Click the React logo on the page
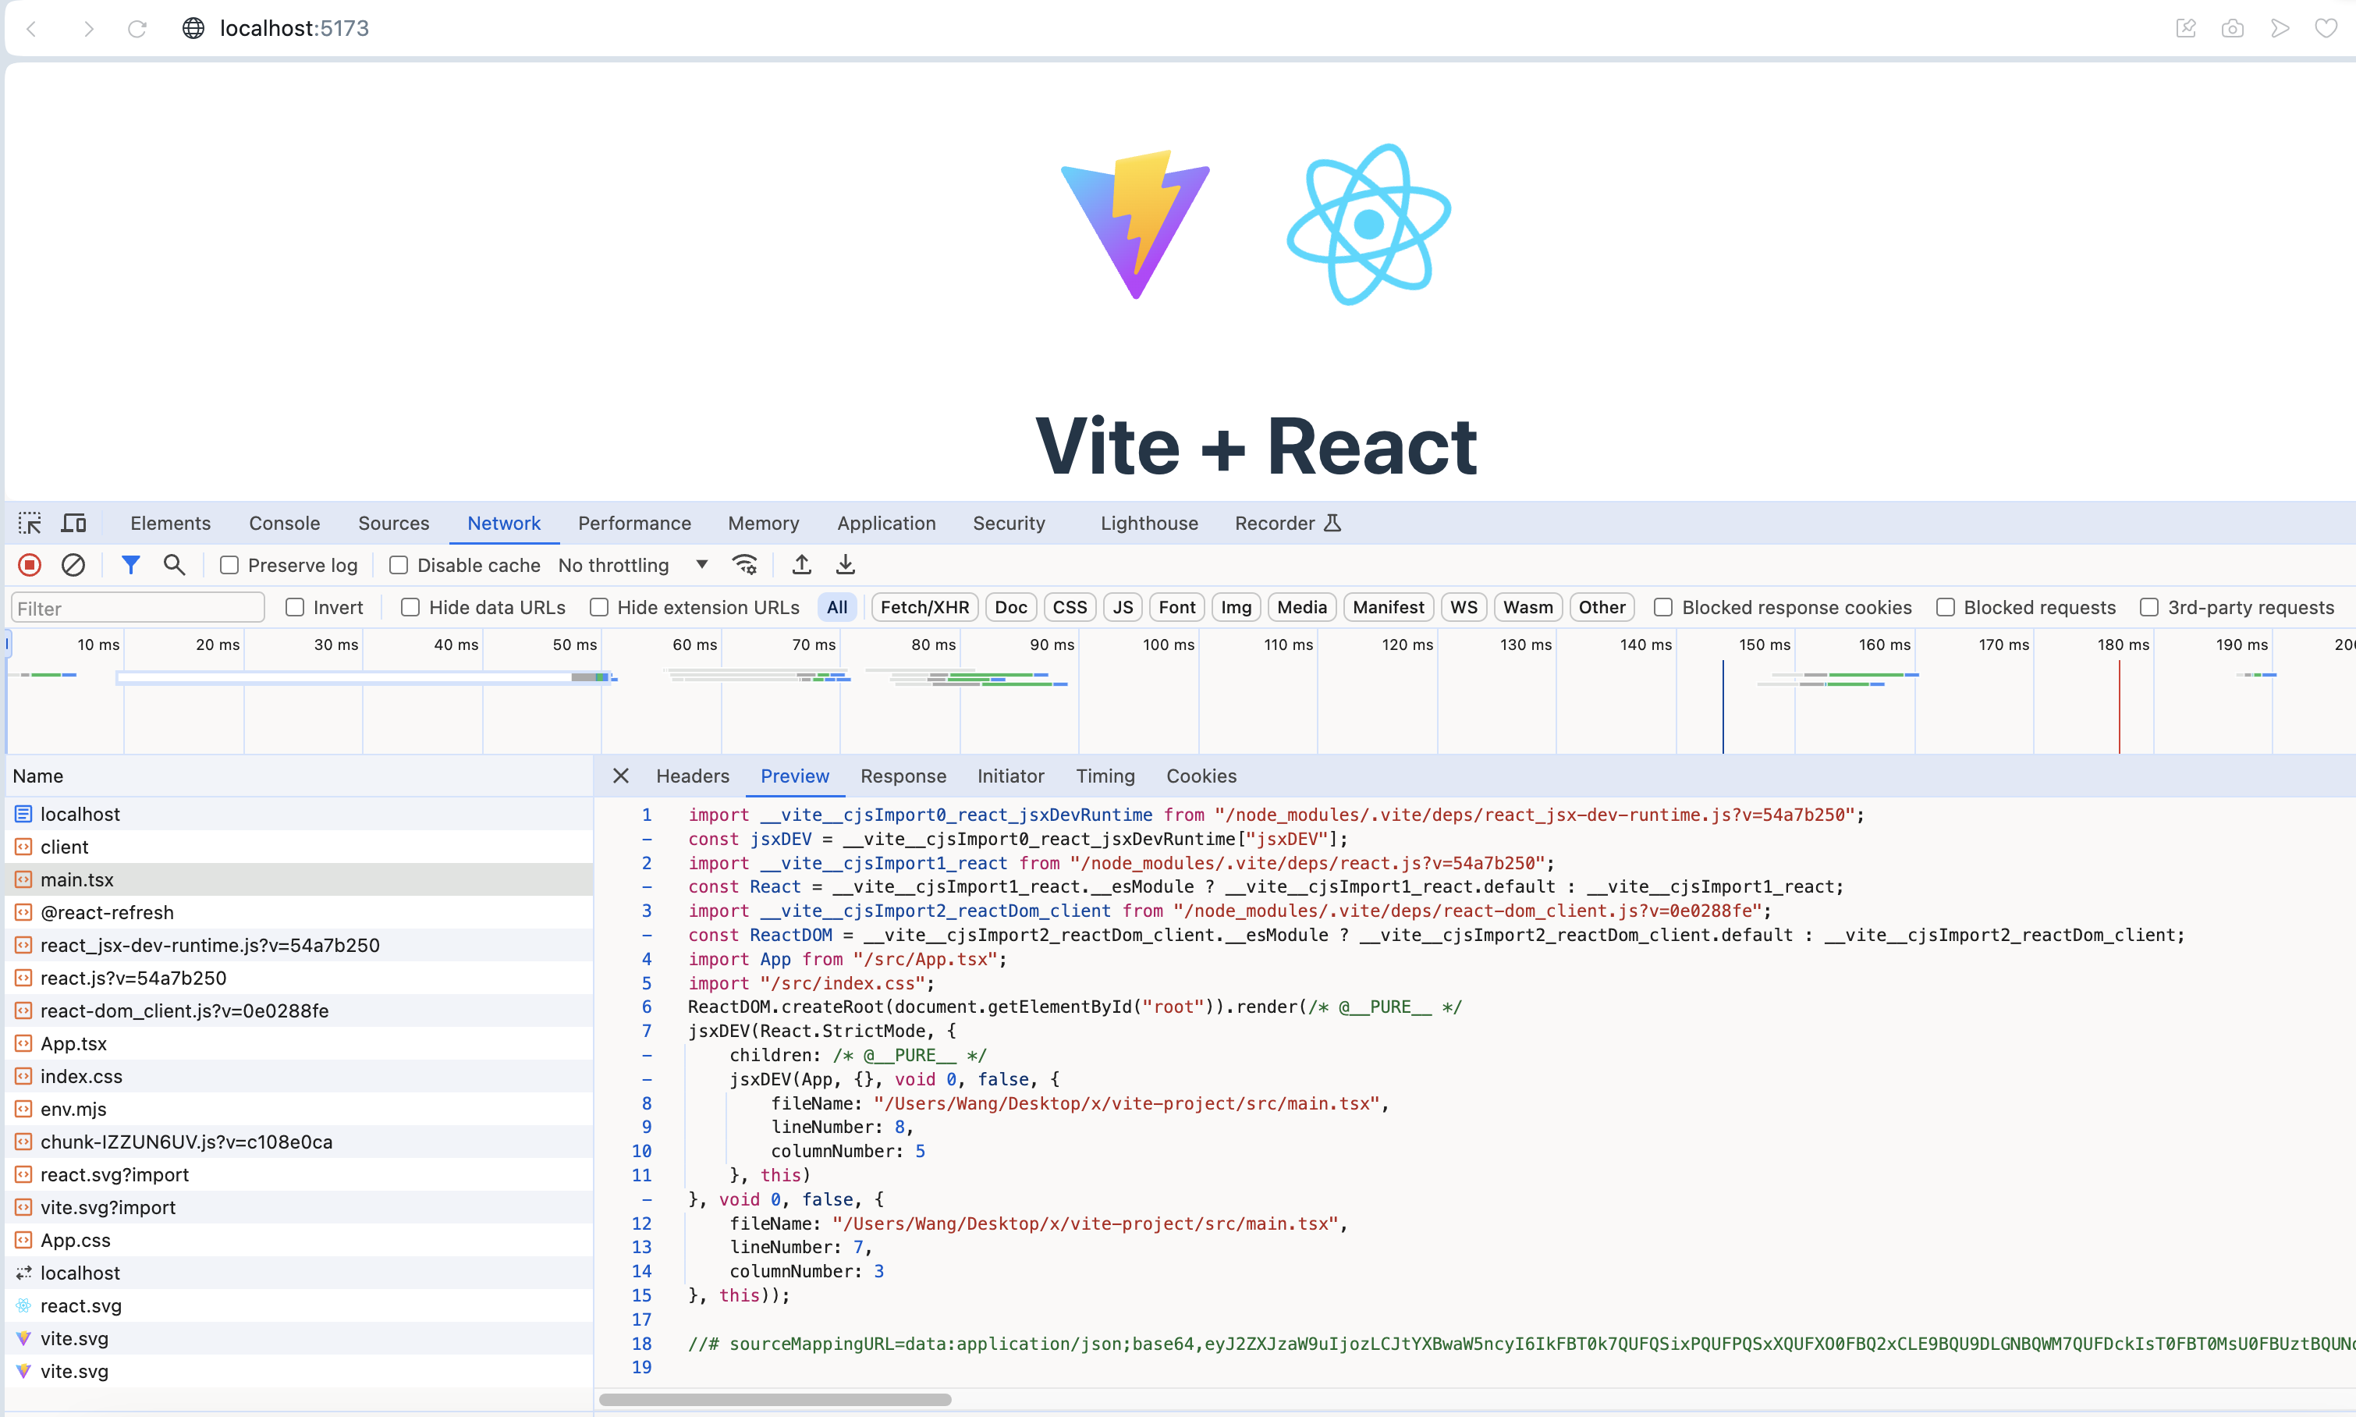Viewport: 2356px width, 1417px height. point(1369,225)
